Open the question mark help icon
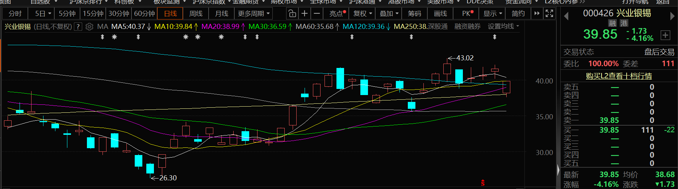The width and height of the screenshot is (678, 189). click(x=78, y=27)
